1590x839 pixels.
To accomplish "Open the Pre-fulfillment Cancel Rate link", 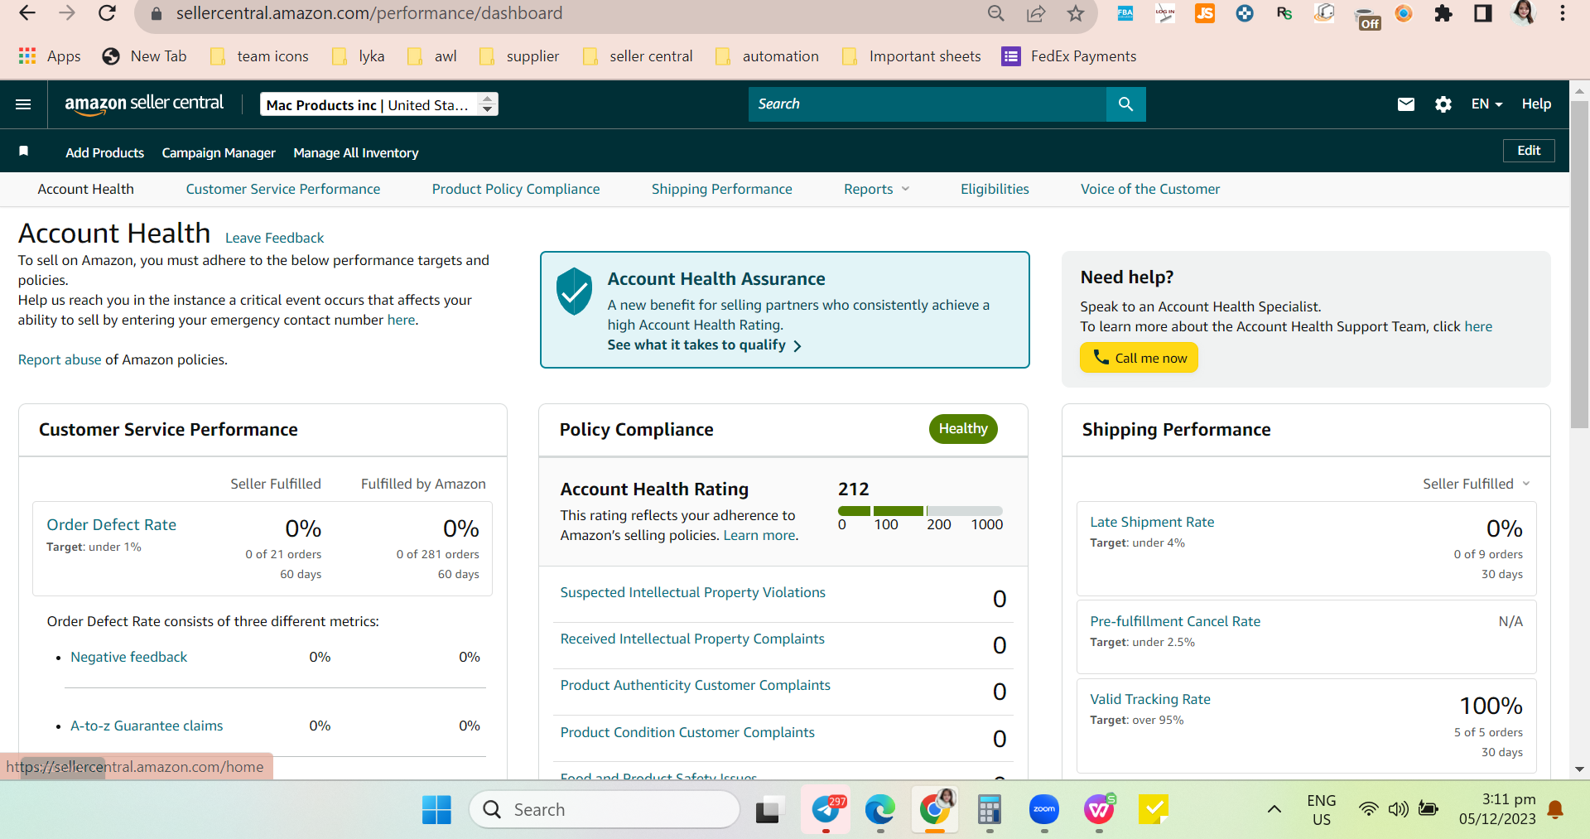I will click(1175, 621).
